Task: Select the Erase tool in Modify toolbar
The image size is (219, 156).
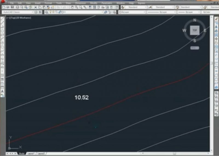Action: 216,19
